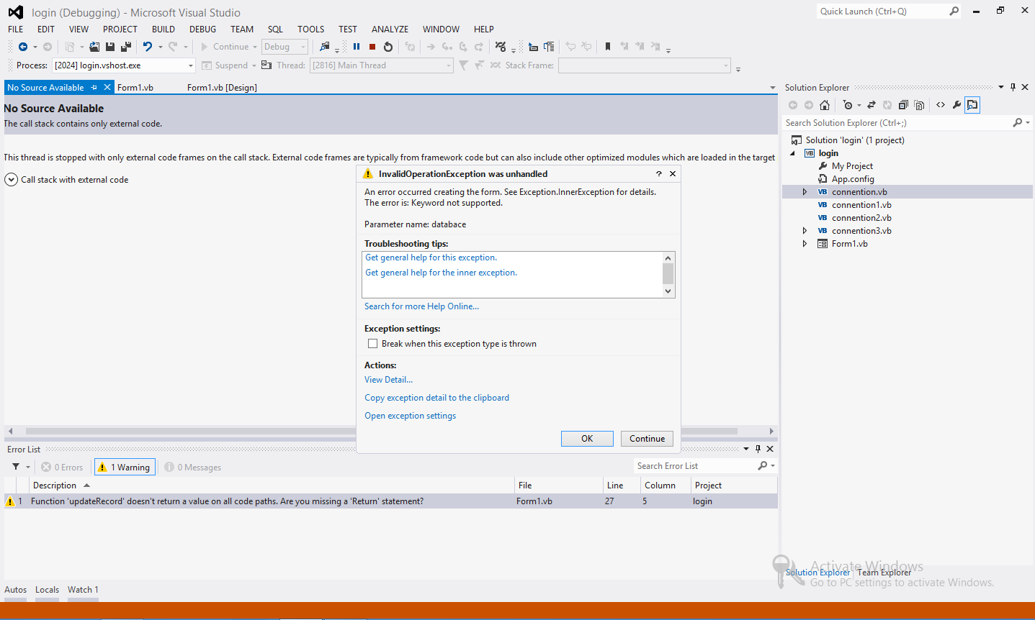Click the Collapse All icon in Solution Explorer
The image size is (1035, 620).
click(x=903, y=105)
